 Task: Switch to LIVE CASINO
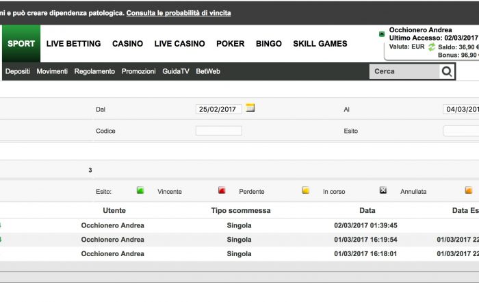(x=179, y=44)
